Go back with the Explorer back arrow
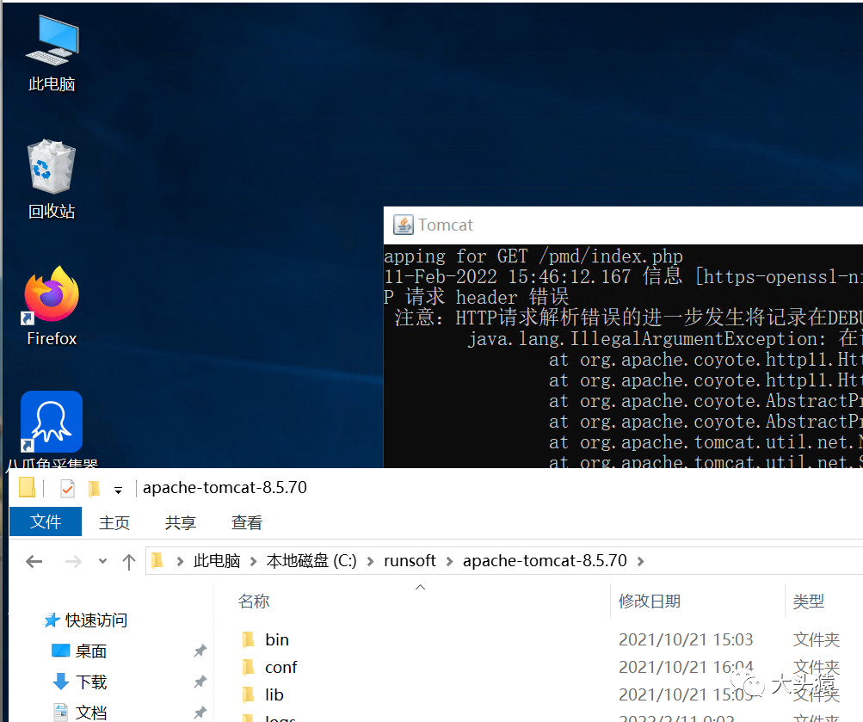 pyautogui.click(x=34, y=561)
